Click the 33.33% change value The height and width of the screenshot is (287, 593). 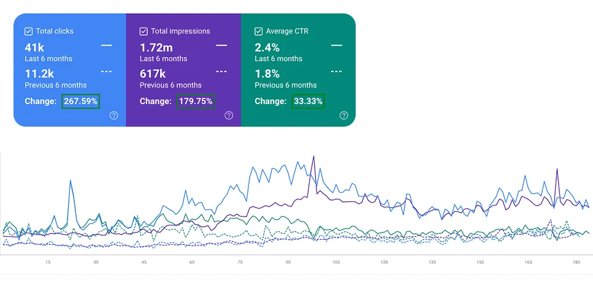click(x=308, y=102)
